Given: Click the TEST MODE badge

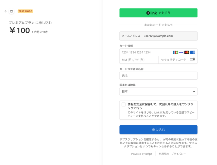Looking at the screenshot, I should click(25, 11).
